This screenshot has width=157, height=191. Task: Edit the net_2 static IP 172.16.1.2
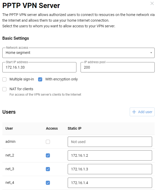click(110, 155)
